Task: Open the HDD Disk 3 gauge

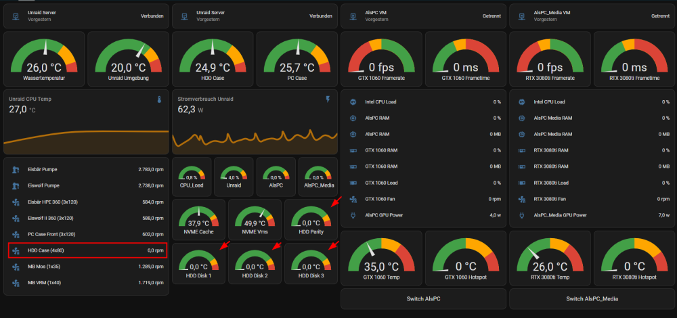Action: [311, 263]
